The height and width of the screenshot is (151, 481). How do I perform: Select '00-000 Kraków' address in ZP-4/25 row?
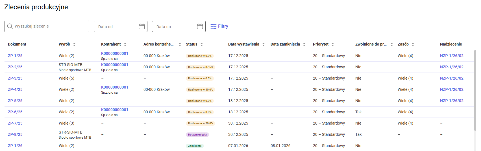click(x=156, y=89)
